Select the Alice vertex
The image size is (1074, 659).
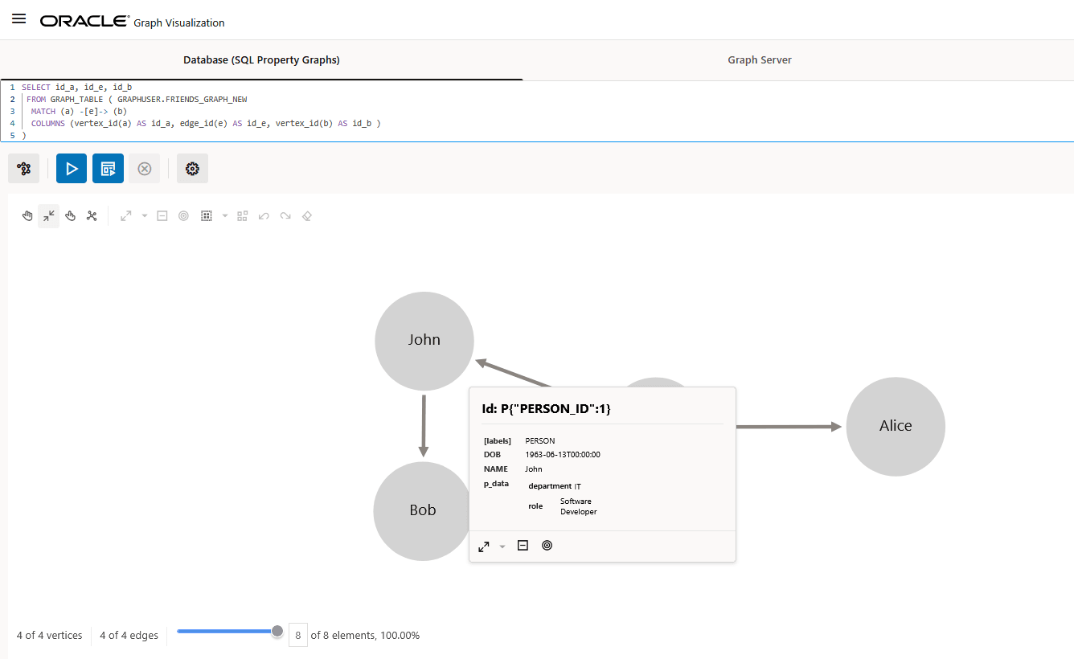[x=896, y=427]
